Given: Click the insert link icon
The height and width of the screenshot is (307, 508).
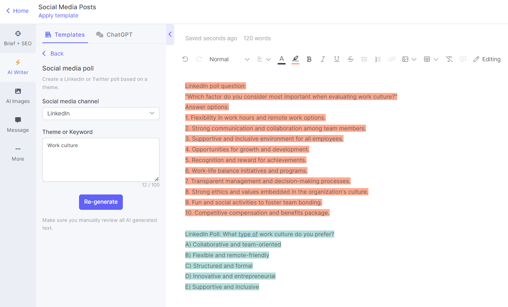Looking at the screenshot, I should click(x=392, y=59).
